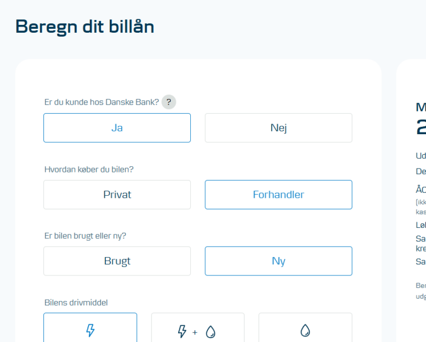Image resolution: width=426 pixels, height=342 pixels.
Task: Click the partially visible Lø text in right panel
Action: click(x=421, y=225)
